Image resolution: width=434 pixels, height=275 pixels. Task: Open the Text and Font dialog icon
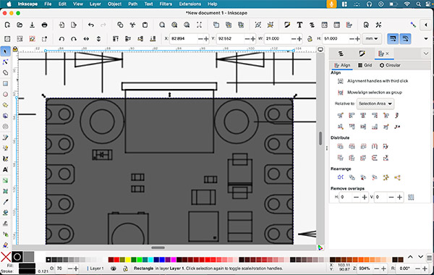299,25
